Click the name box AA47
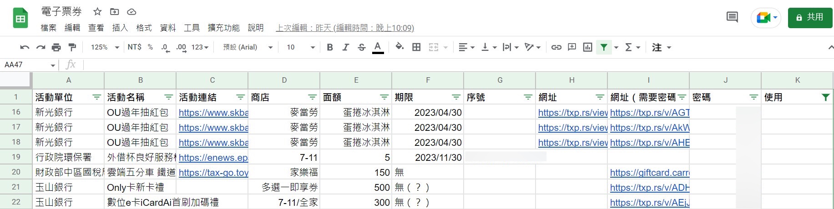834x209 pixels. (x=30, y=65)
